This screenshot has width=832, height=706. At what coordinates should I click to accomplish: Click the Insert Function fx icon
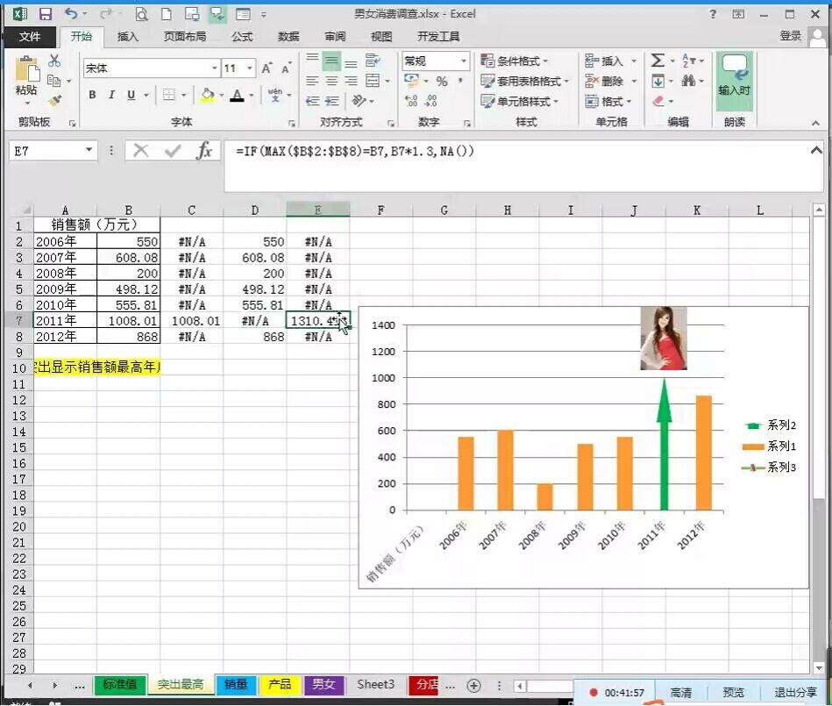[204, 151]
